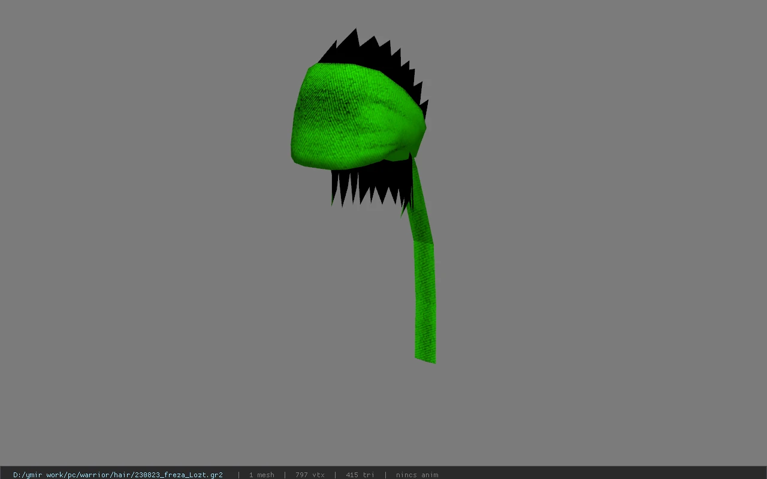767x479 pixels.
Task: Click the file path 230823_freza_Lozt.gr2 in the status bar
Action: [x=118, y=475]
